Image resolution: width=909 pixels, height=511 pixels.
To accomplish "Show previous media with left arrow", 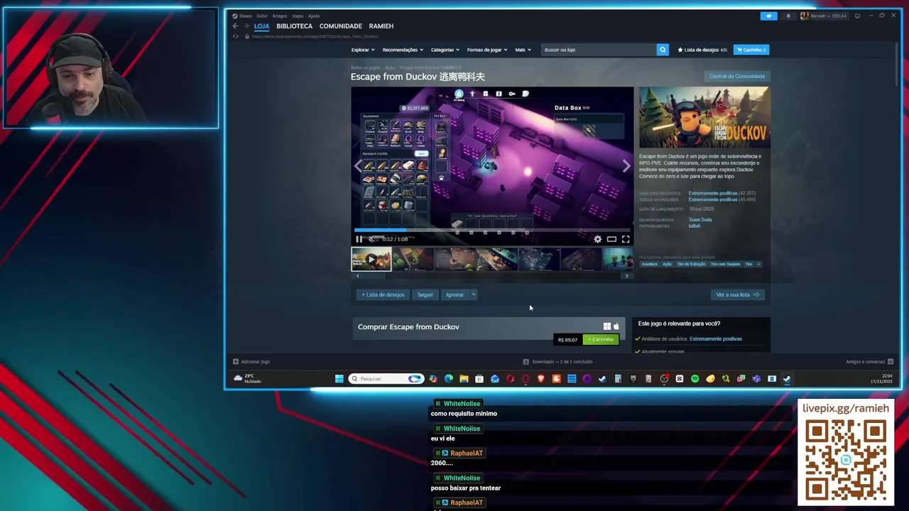I will pos(358,166).
